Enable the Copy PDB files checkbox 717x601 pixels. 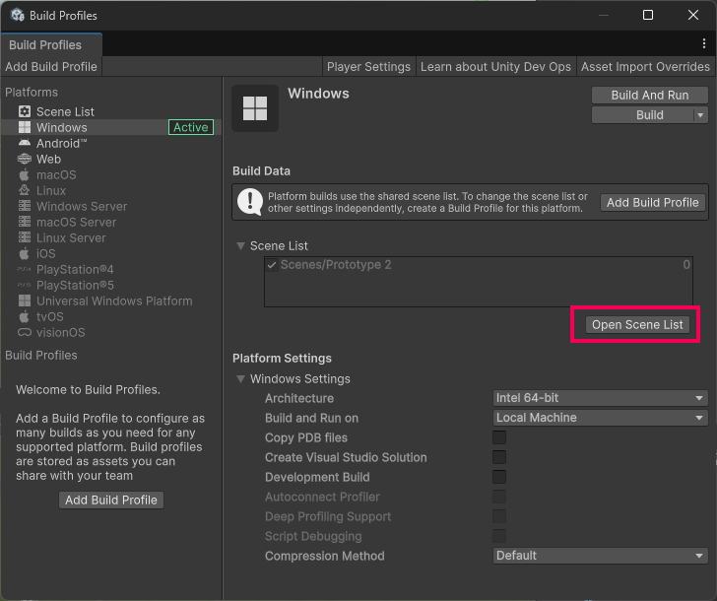(499, 437)
